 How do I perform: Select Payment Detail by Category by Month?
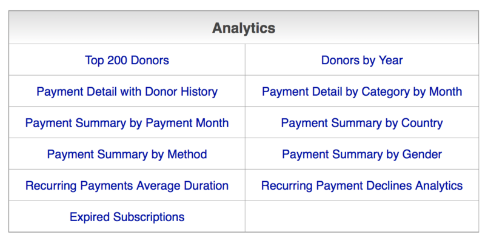362,92
